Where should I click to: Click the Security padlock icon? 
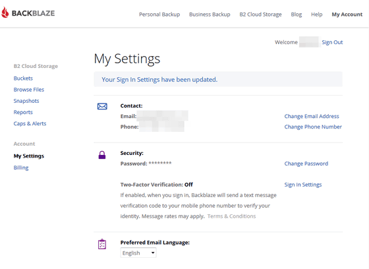tap(102, 155)
